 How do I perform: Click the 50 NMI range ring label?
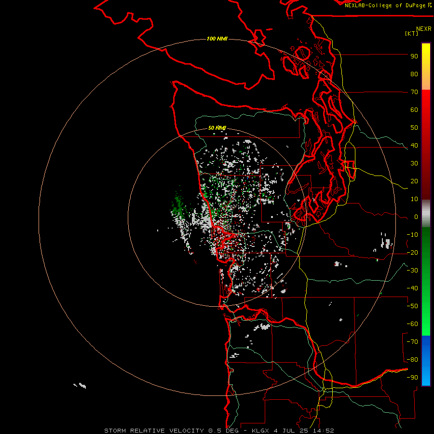click(217, 128)
